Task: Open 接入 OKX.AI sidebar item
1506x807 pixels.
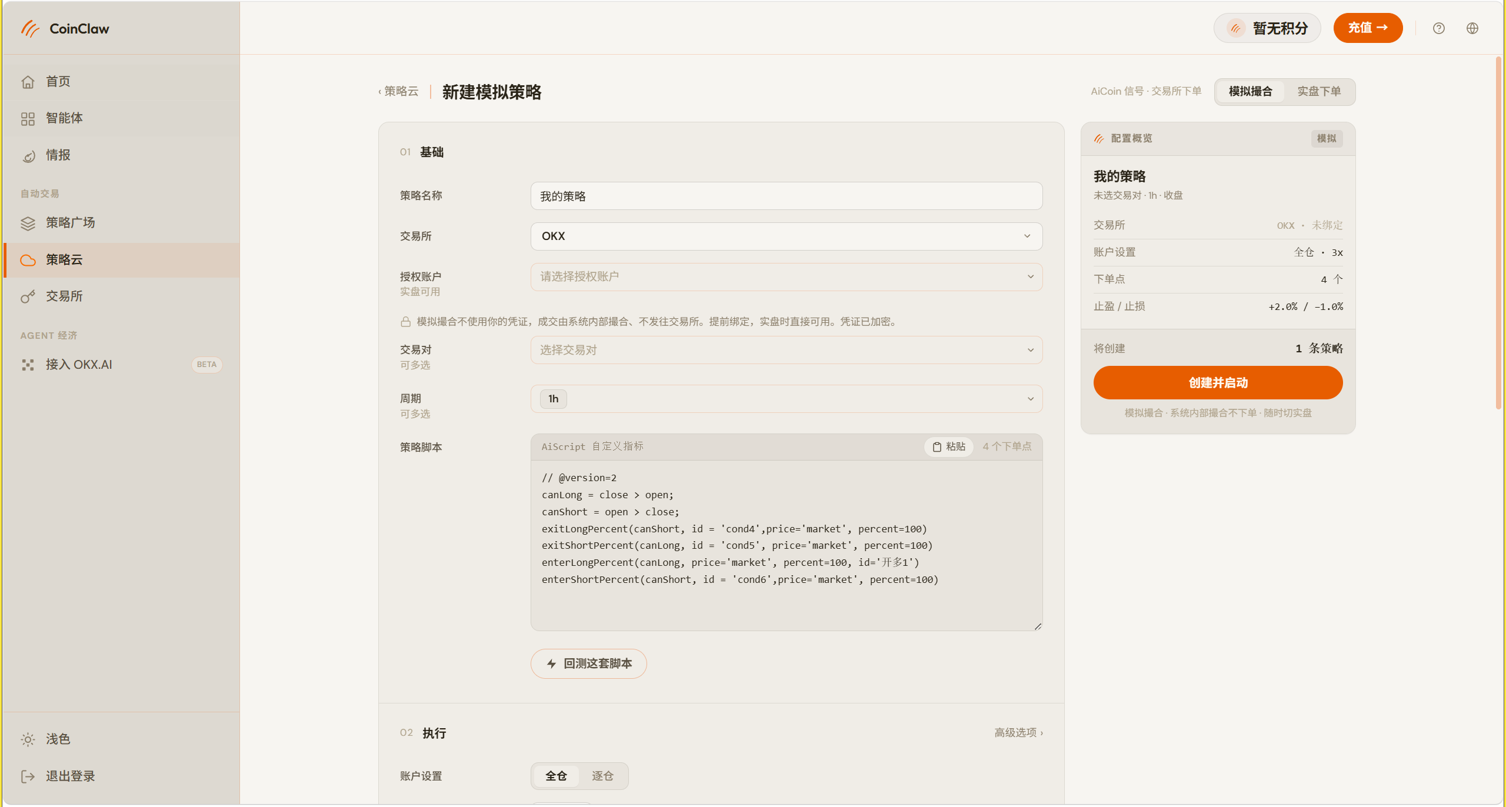Action: pyautogui.click(x=122, y=365)
